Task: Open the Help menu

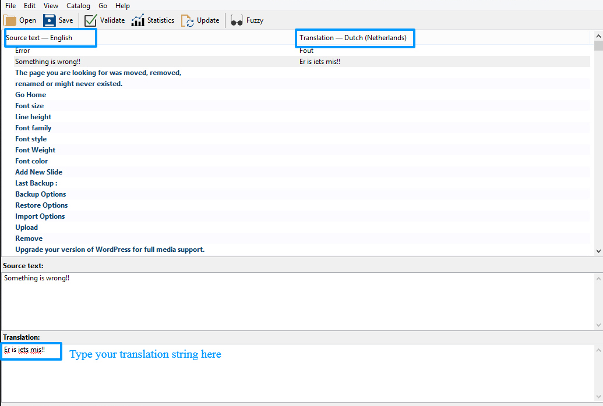Action: [122, 5]
